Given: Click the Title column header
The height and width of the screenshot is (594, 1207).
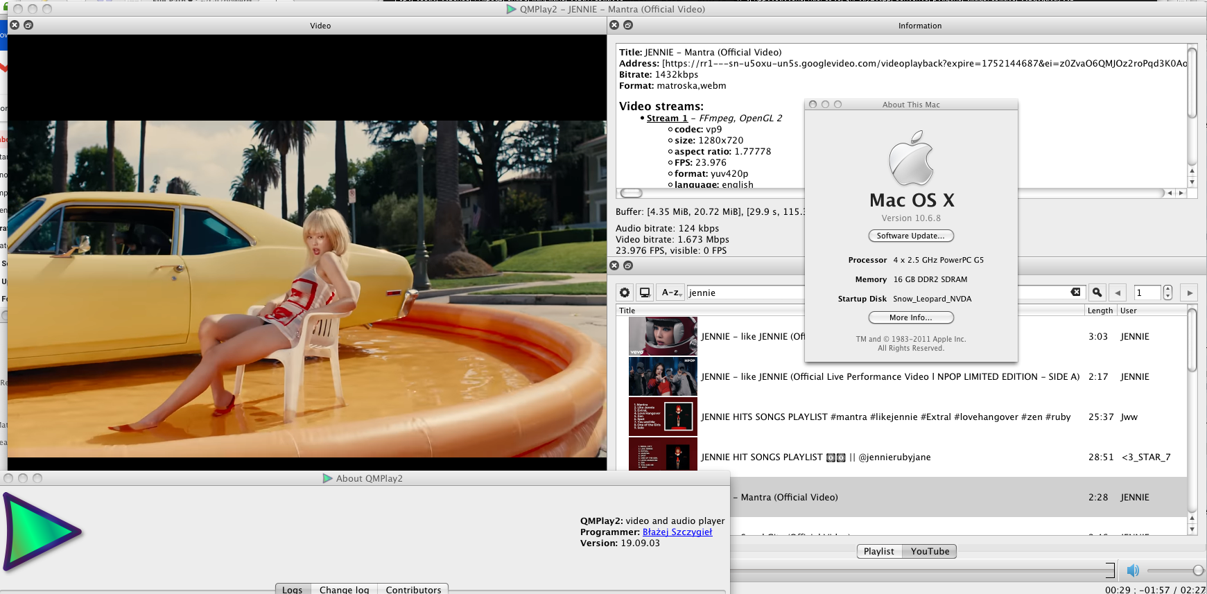Looking at the screenshot, I should point(851,311).
